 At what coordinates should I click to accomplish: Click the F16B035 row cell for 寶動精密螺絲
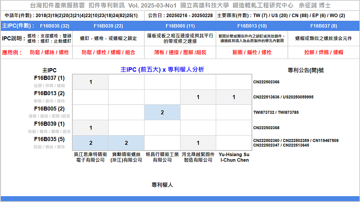click(x=126, y=143)
